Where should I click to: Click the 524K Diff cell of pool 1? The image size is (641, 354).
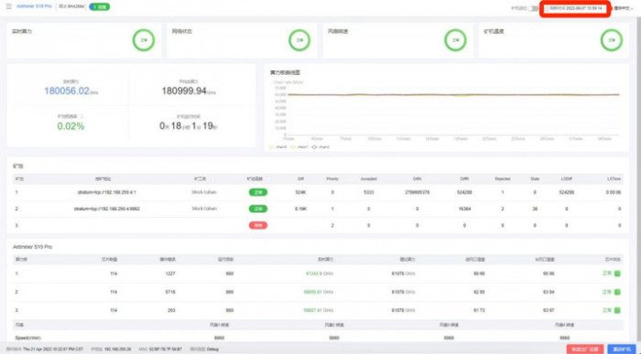pyautogui.click(x=301, y=192)
